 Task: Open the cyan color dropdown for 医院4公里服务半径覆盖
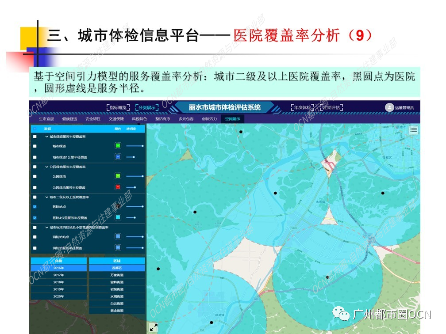pos(118,217)
